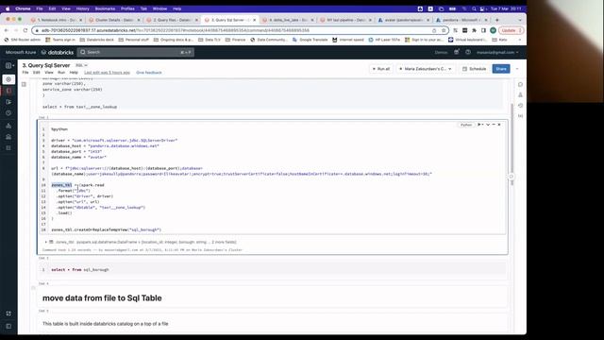Screen dimensions: 604x340
Task: Open the Recents clock icon in sidebar
Action: tap(8, 113)
